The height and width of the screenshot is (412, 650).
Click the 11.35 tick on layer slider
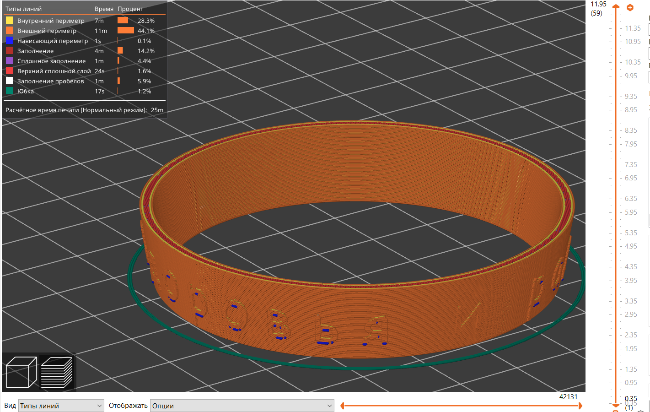click(x=633, y=28)
